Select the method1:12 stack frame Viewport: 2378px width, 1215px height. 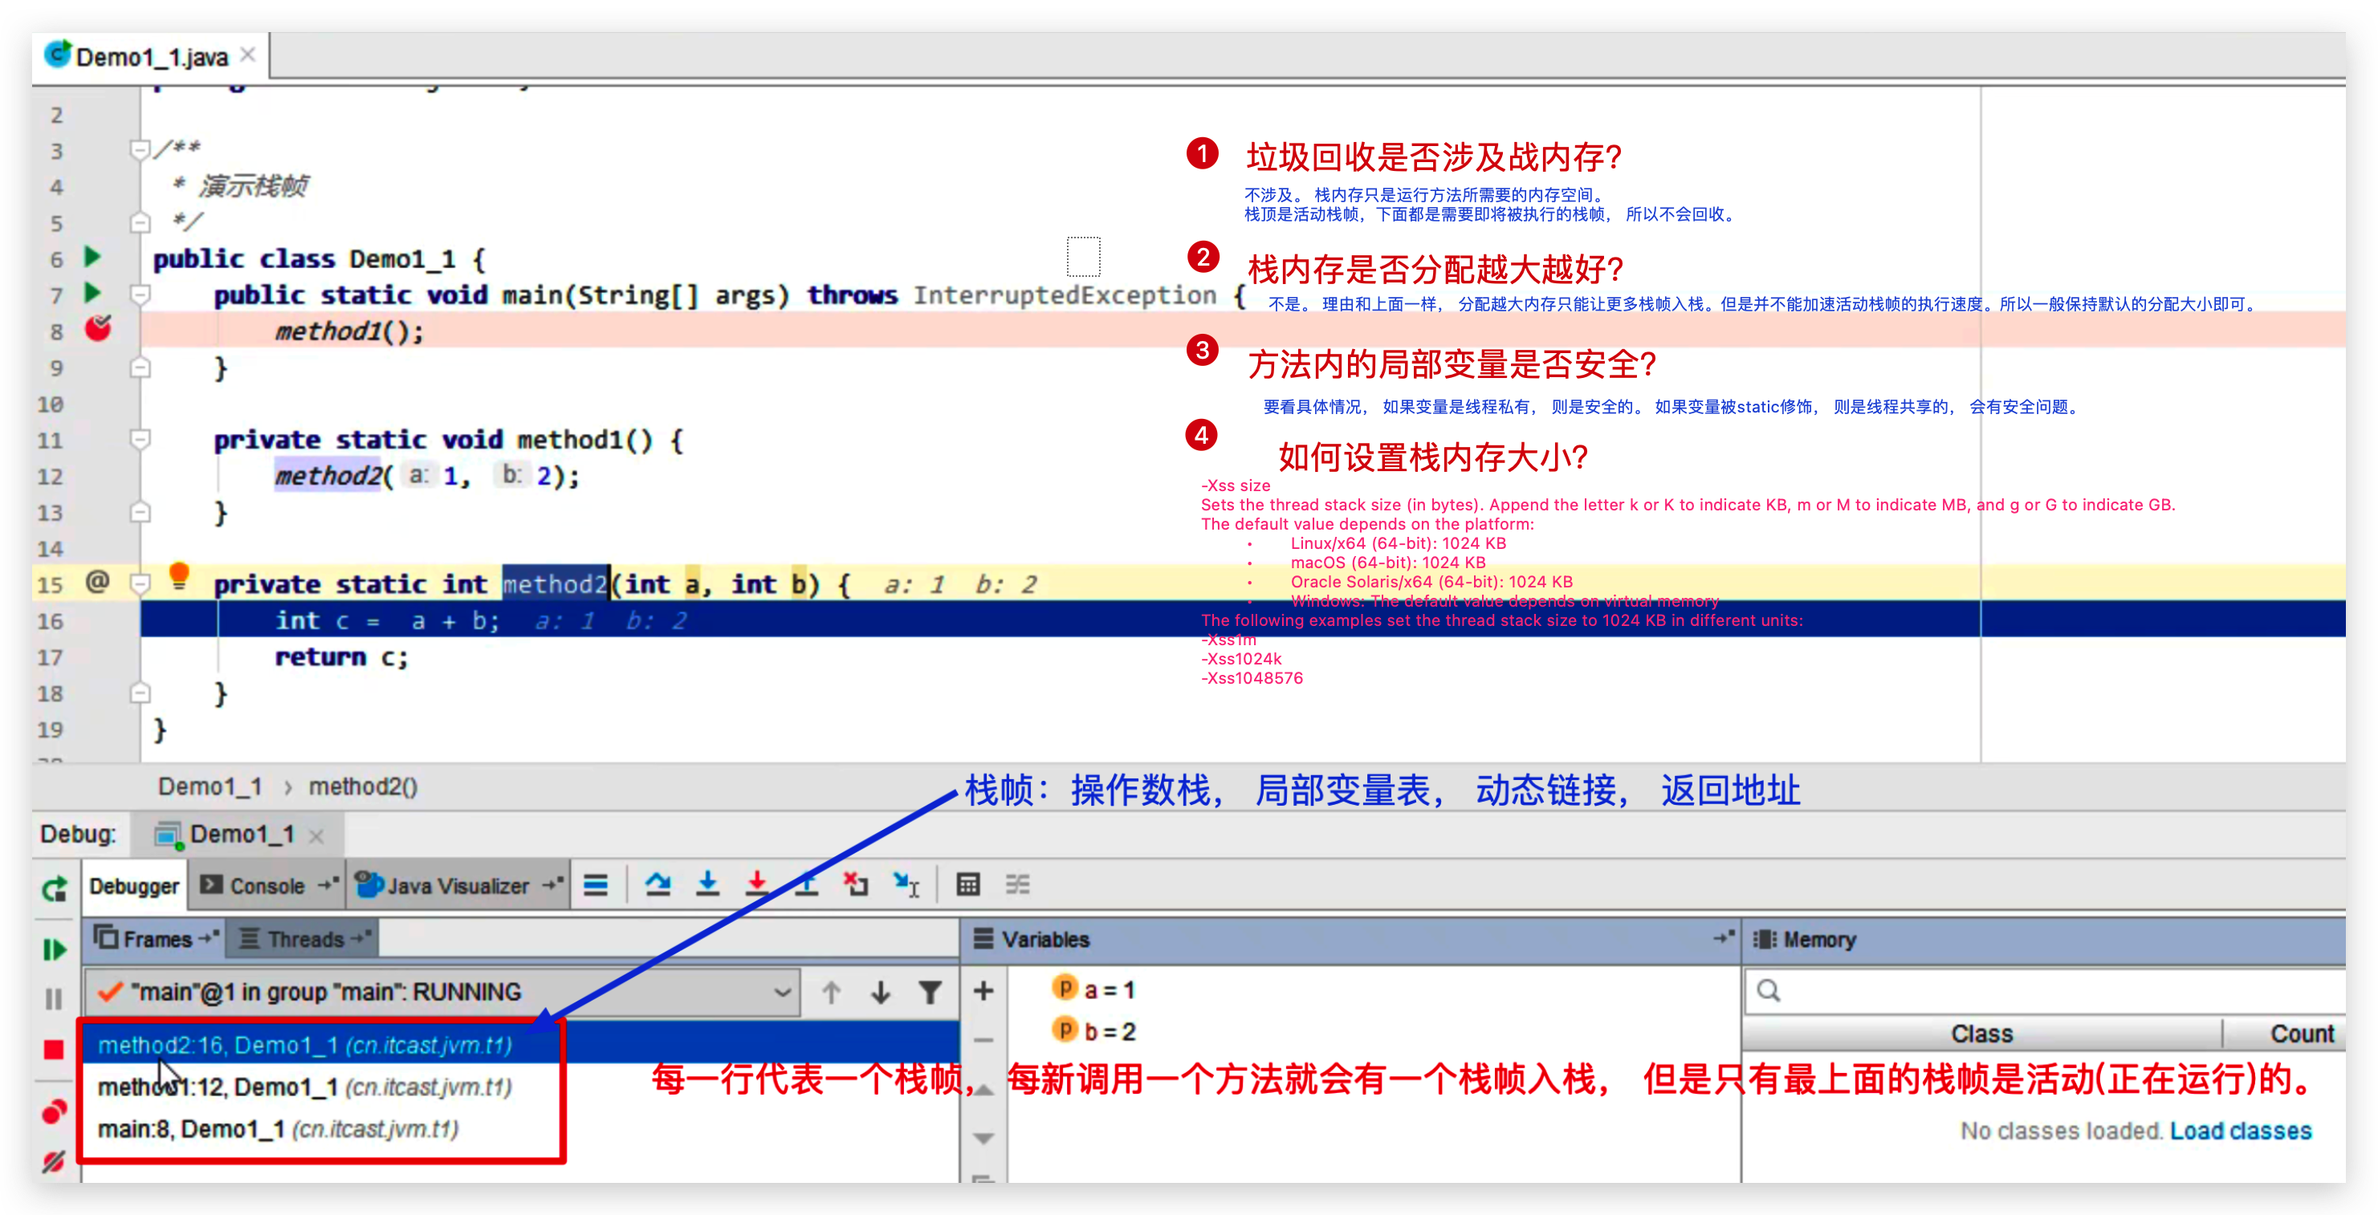click(x=304, y=1087)
